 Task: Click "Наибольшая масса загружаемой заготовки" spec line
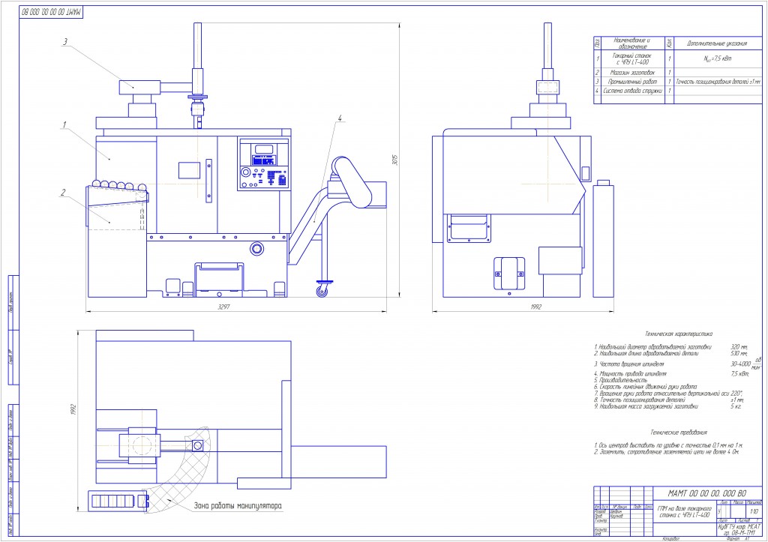[x=646, y=406]
